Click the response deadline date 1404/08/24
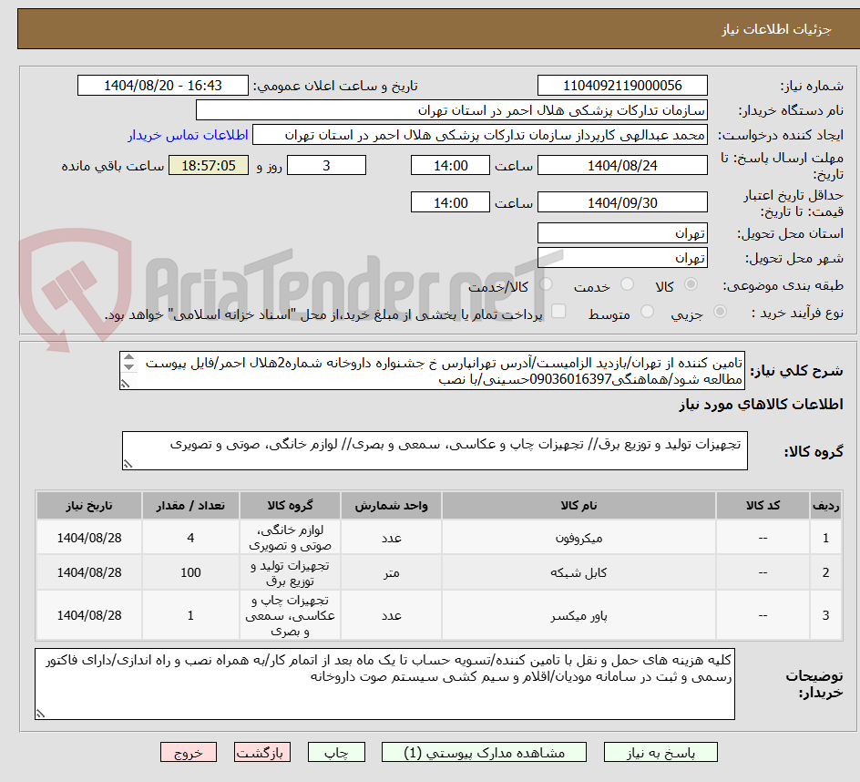The height and width of the screenshot is (782, 860). coord(622,165)
